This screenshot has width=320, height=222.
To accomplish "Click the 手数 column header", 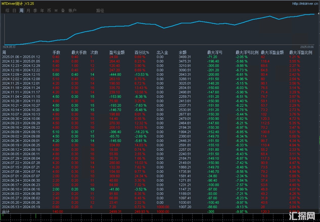I will point(56,52).
